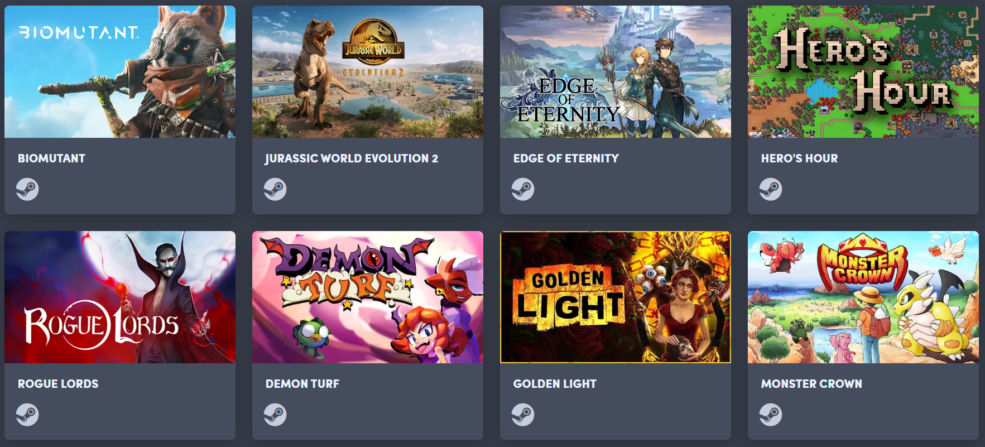This screenshot has height=447, width=985.
Task: Click the Steam icon under Golden Light
Action: pos(523,415)
